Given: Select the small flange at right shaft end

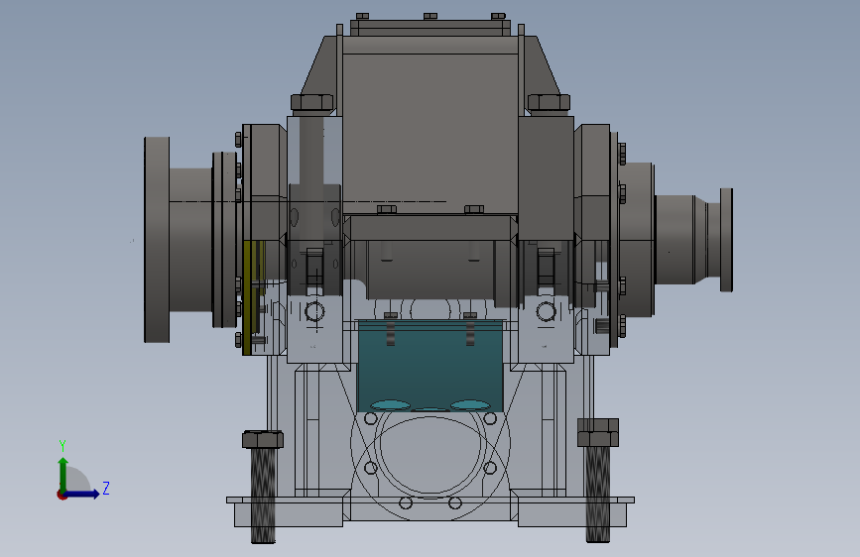Looking at the screenshot, I should pyautogui.click(x=727, y=240).
